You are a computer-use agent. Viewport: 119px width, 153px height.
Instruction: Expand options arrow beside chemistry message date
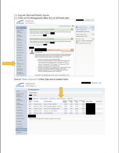(73, 52)
